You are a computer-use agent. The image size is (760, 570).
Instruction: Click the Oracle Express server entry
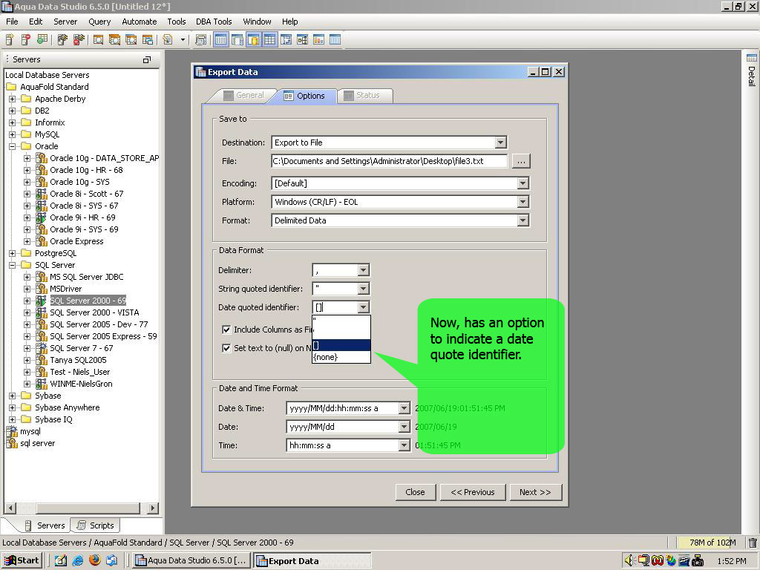point(76,241)
